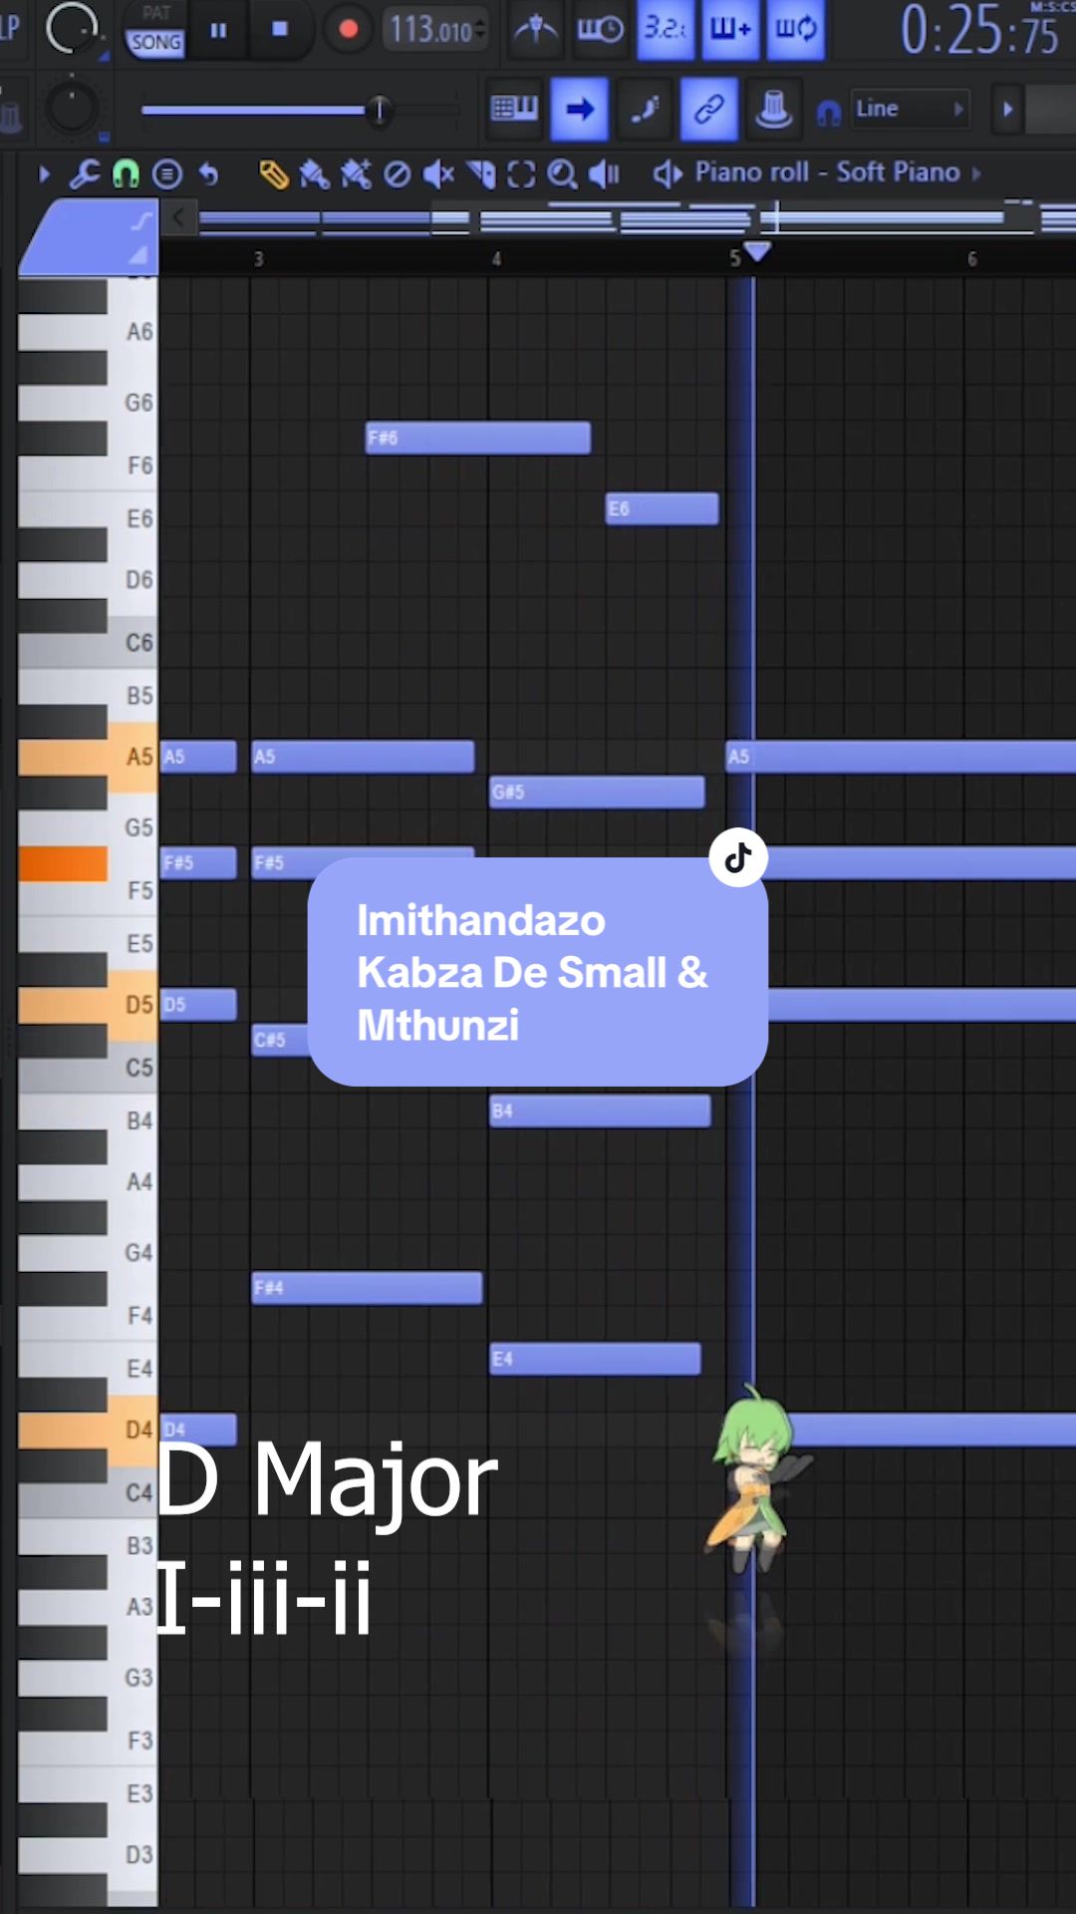Switch to PAT mode
This screenshot has height=1914, width=1076.
pos(155,13)
